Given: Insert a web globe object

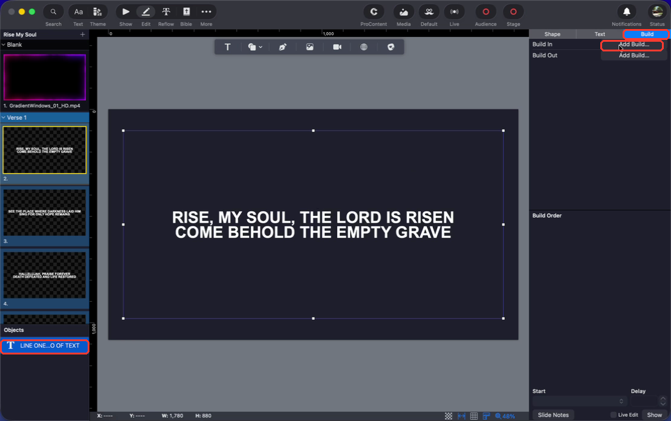Looking at the screenshot, I should 364,47.
